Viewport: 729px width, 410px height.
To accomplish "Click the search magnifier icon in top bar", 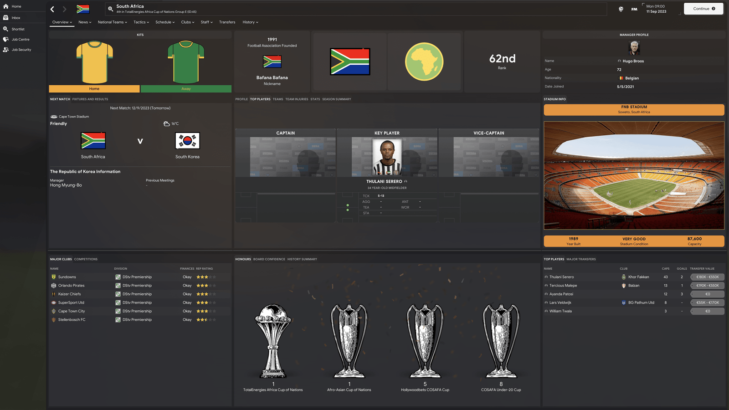I will click(x=110, y=9).
